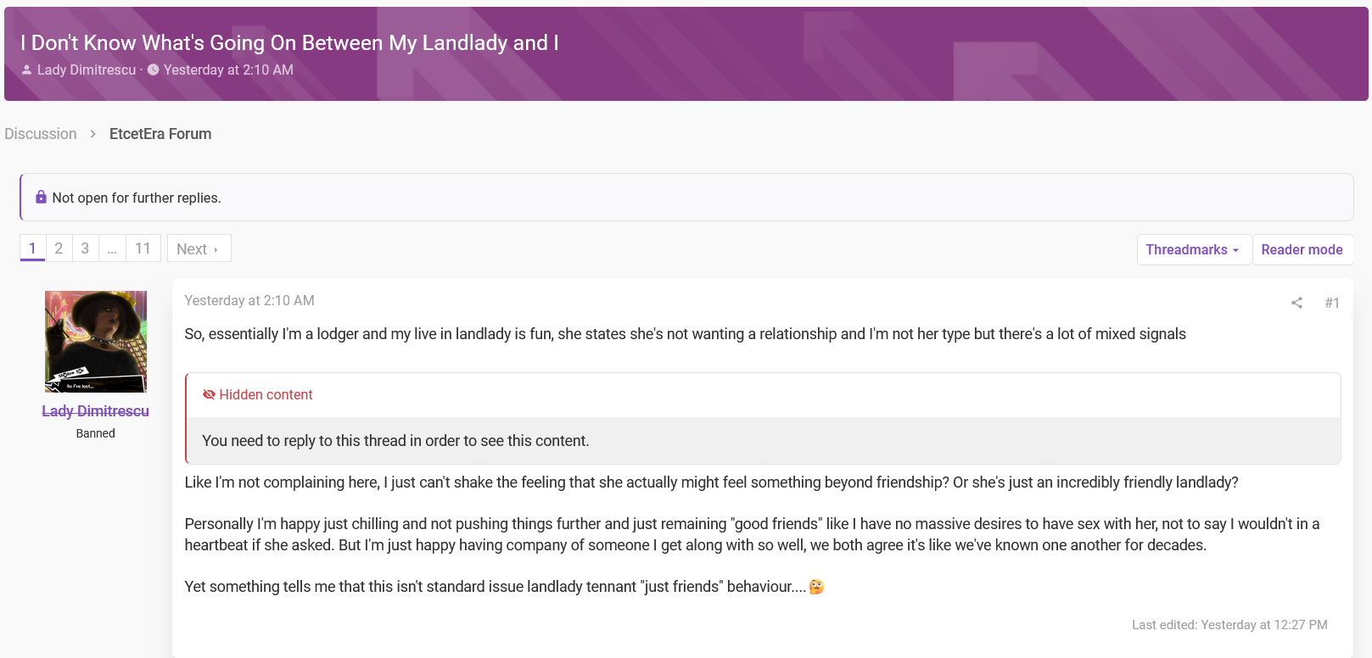This screenshot has height=658, width=1372.
Task: Jump to page 11 of the thread
Action: point(143,248)
